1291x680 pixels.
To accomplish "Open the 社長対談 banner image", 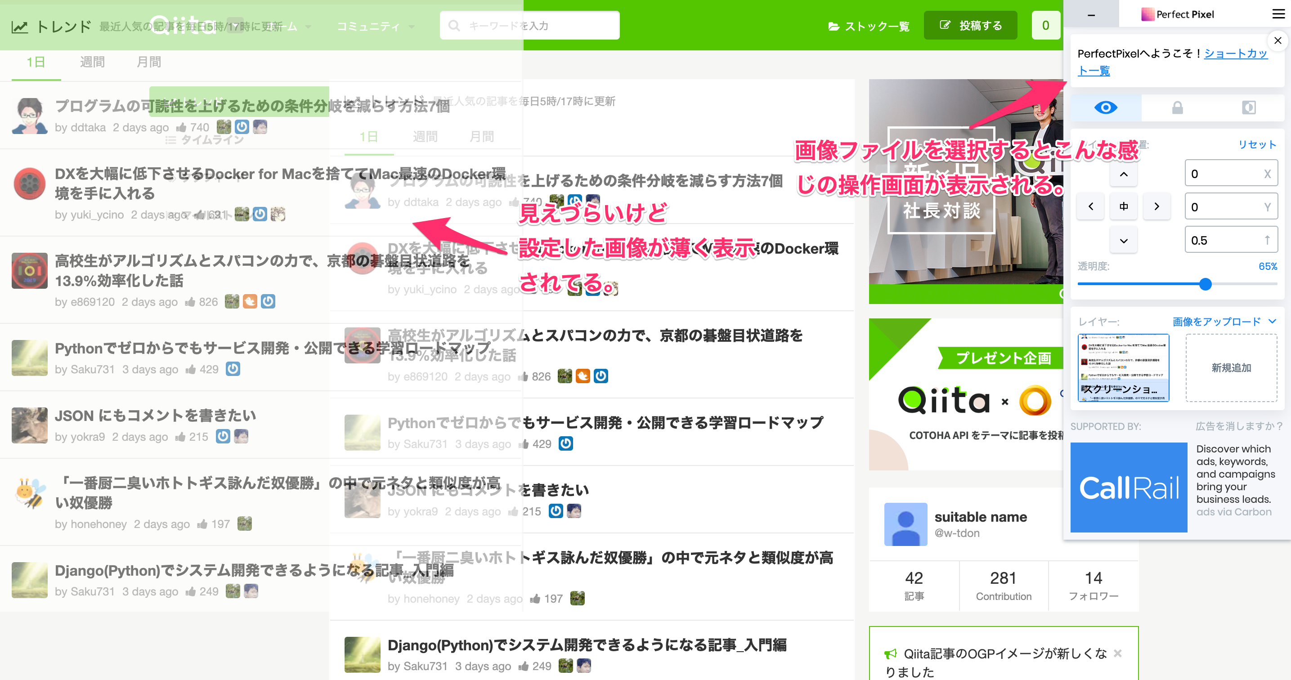I will coord(966,192).
